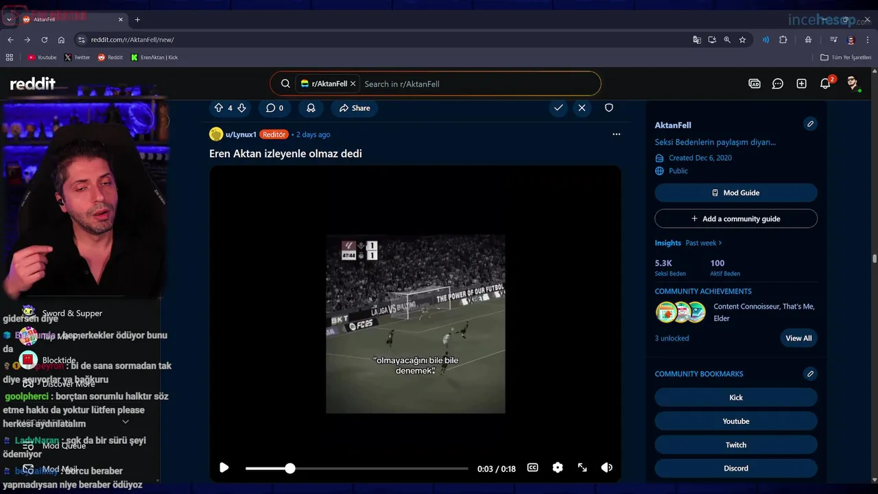Switch to the AktanFell browser tab
The width and height of the screenshot is (878, 494).
73,19
